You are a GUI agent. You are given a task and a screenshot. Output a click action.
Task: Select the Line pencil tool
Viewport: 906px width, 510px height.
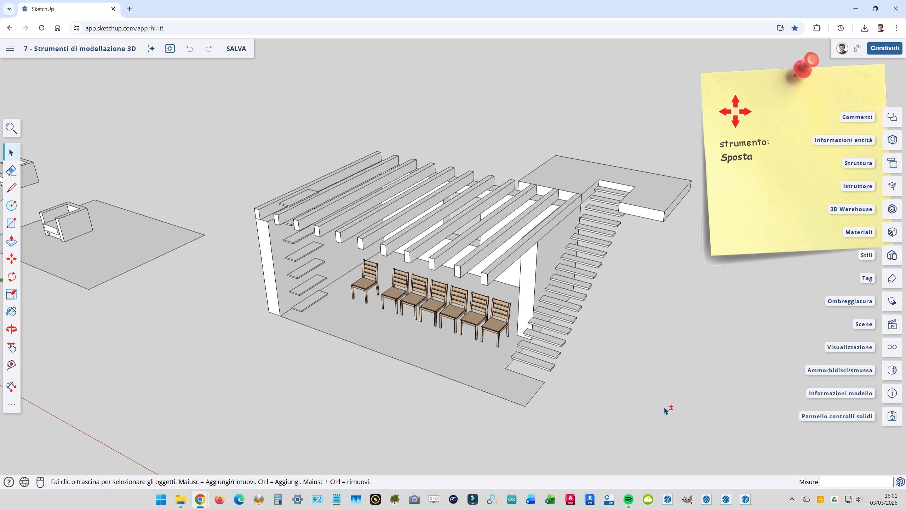(x=11, y=188)
